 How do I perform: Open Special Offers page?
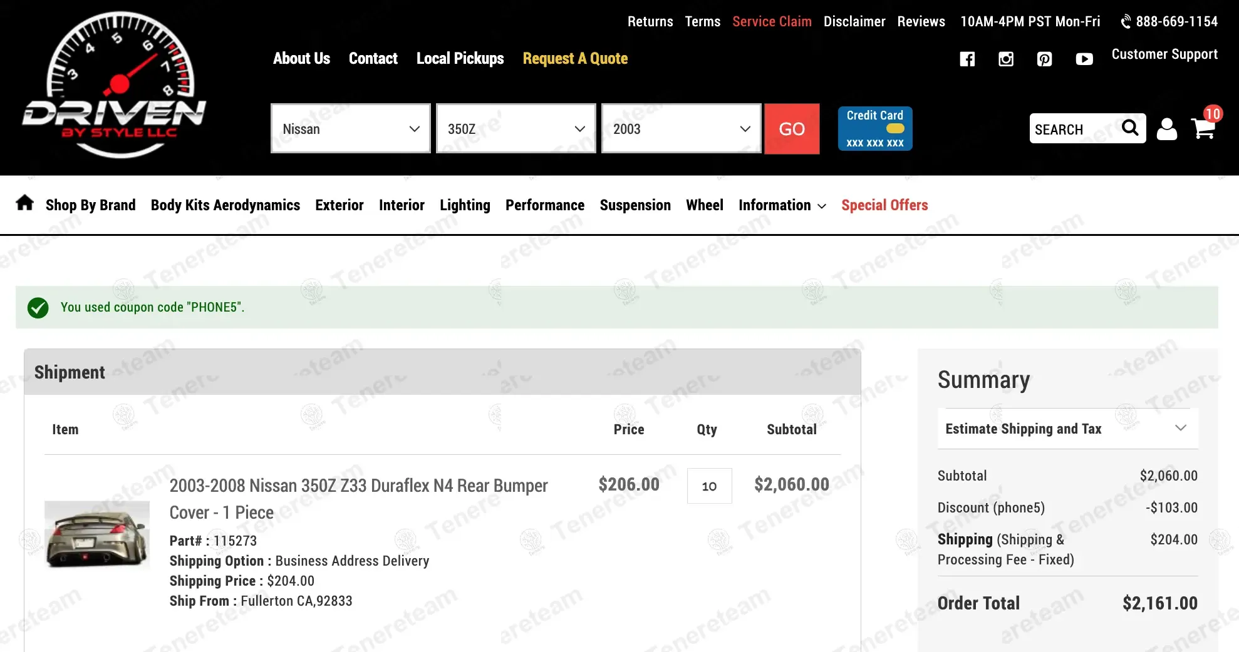[x=884, y=205]
